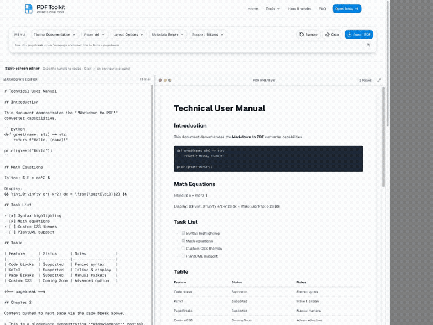Open the Layout Options dropdown
The image size is (433, 325).
click(x=129, y=34)
